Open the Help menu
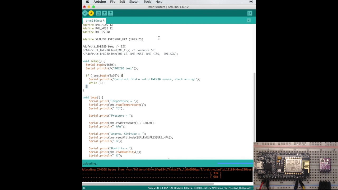Screen dimensions: 338x190 coord(159,2)
